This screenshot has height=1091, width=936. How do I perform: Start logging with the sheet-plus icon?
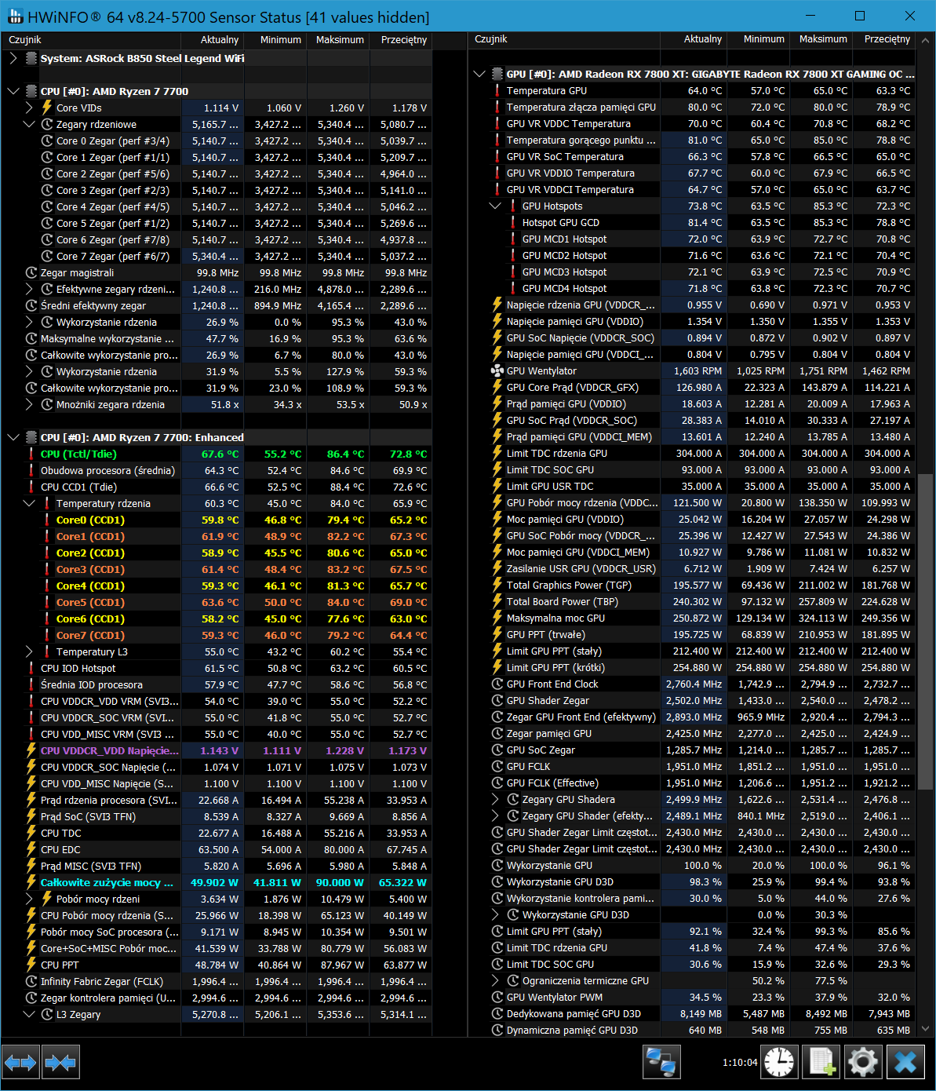[821, 1063]
